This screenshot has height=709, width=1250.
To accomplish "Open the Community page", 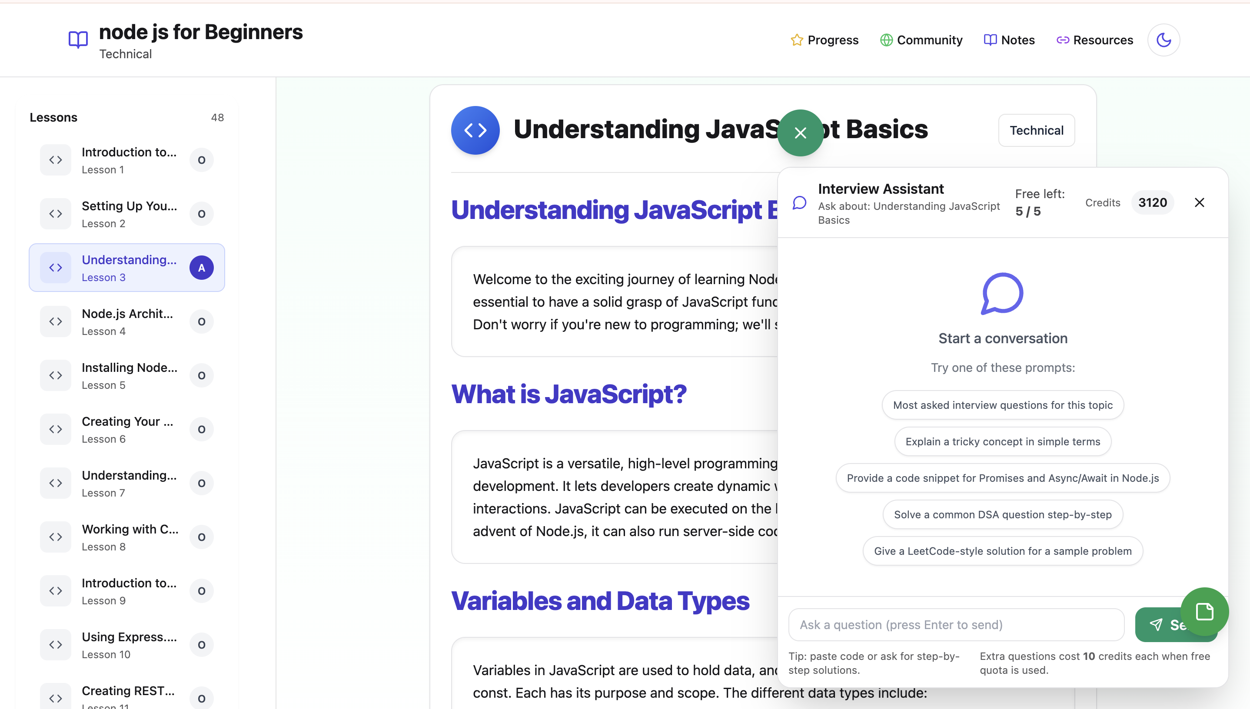I will point(921,40).
